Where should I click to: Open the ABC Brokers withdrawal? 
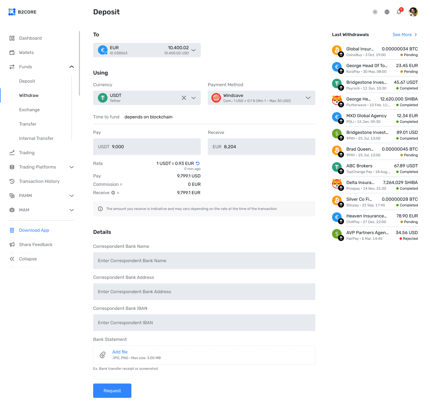pyautogui.click(x=375, y=168)
